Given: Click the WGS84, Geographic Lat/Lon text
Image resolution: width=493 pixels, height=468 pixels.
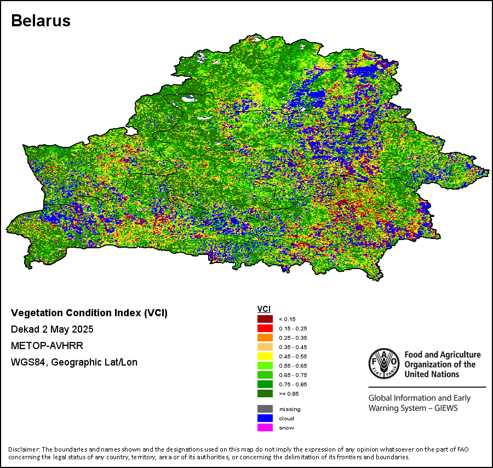Looking at the screenshot, I should pos(74,362).
